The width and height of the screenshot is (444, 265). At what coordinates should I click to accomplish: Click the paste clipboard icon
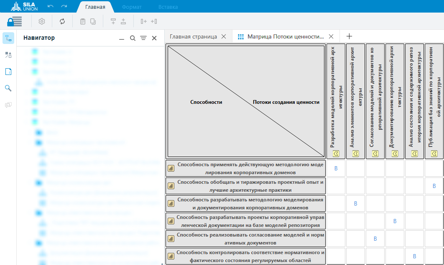click(x=83, y=21)
